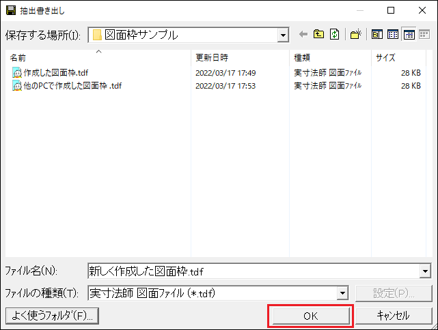Click the floppy disk title bar icon
Image resolution: width=438 pixels, height=330 pixels.
(11, 10)
